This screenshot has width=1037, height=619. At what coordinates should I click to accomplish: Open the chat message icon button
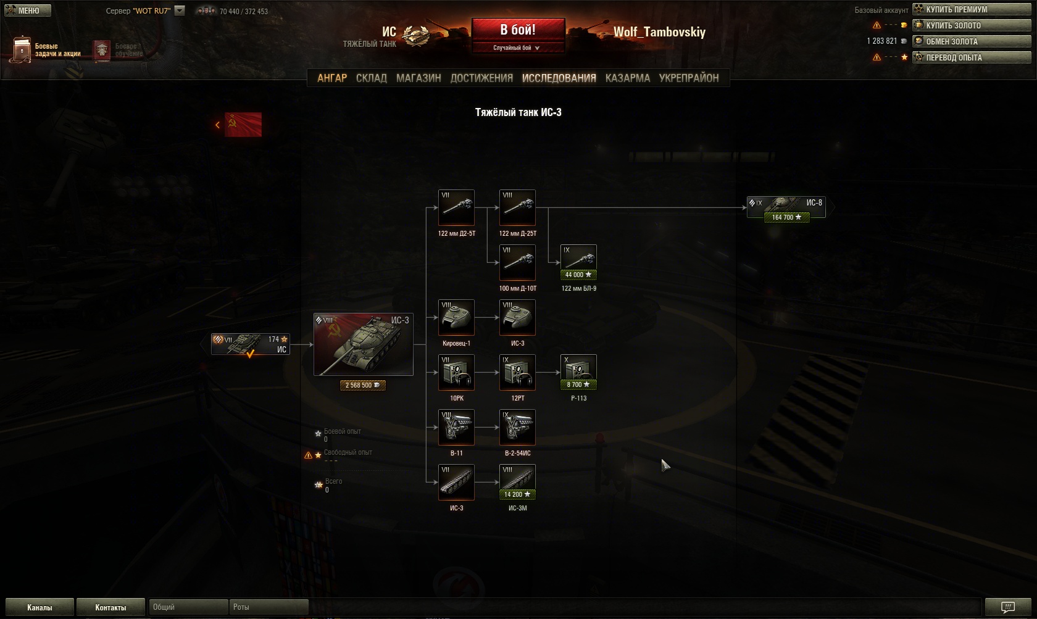click(x=1007, y=607)
